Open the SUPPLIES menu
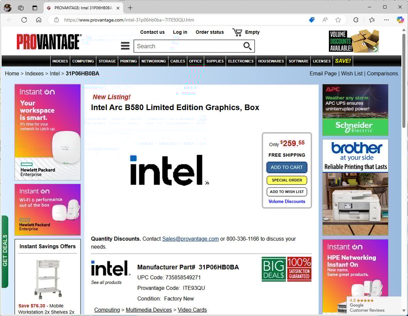 [215, 61]
